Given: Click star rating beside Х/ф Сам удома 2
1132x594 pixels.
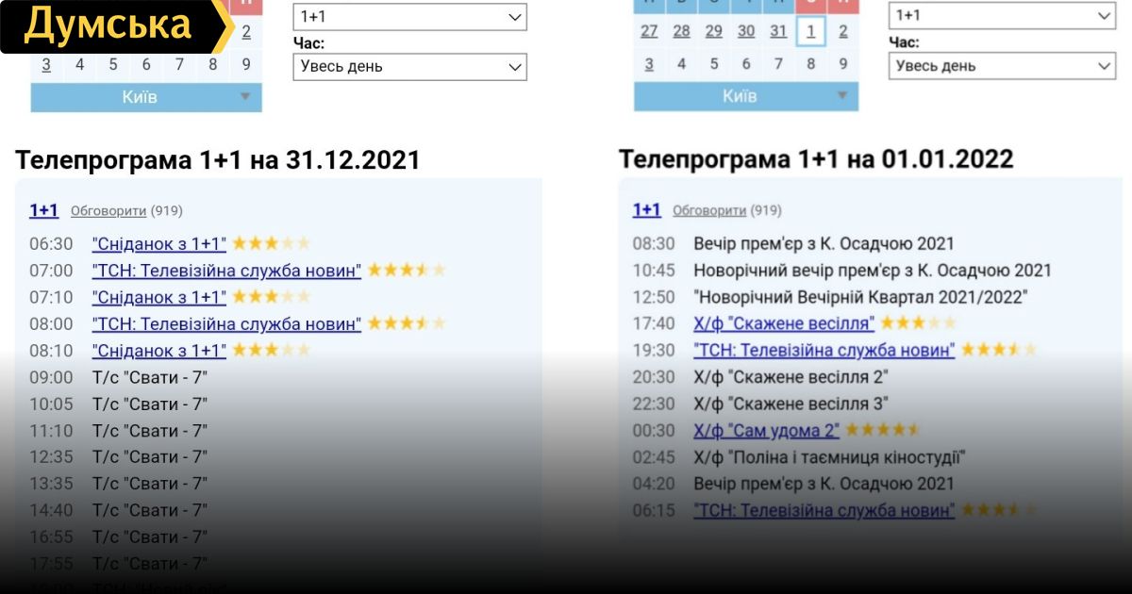Looking at the screenshot, I should [x=882, y=430].
